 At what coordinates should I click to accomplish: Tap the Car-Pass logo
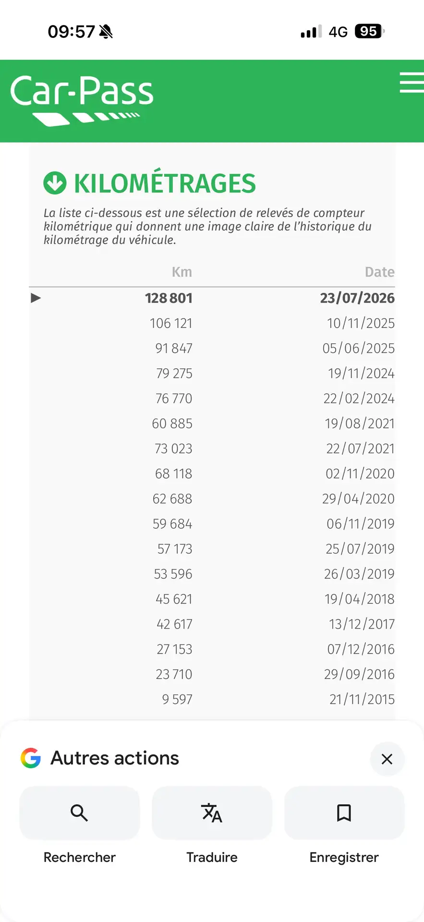click(82, 100)
